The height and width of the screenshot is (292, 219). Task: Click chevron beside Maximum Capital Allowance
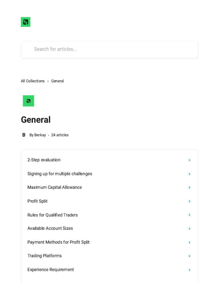[189, 188]
